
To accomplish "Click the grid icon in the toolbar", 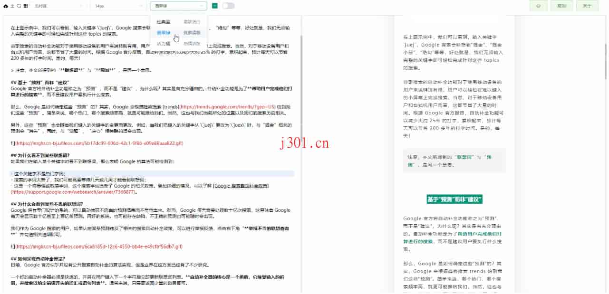I will tap(26, 6).
